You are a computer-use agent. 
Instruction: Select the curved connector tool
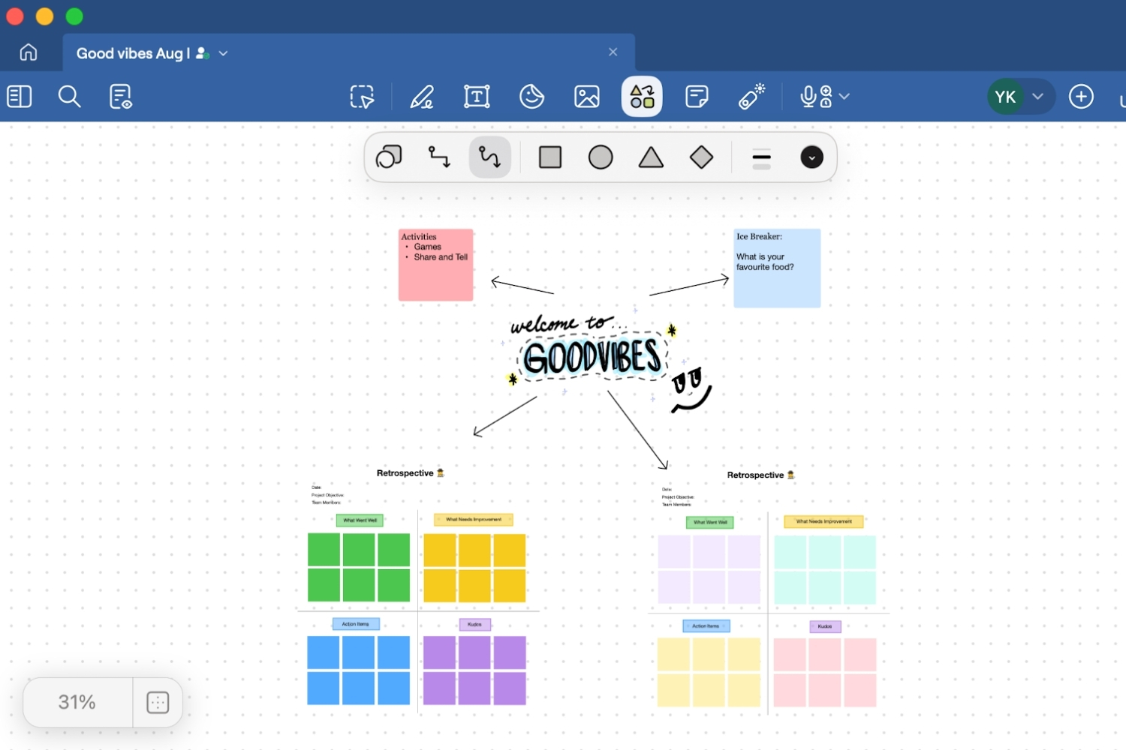(489, 157)
